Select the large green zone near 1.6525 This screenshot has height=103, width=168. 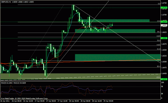pos(118,57)
